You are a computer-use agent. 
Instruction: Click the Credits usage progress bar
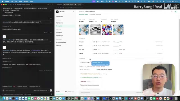tap(65, 94)
